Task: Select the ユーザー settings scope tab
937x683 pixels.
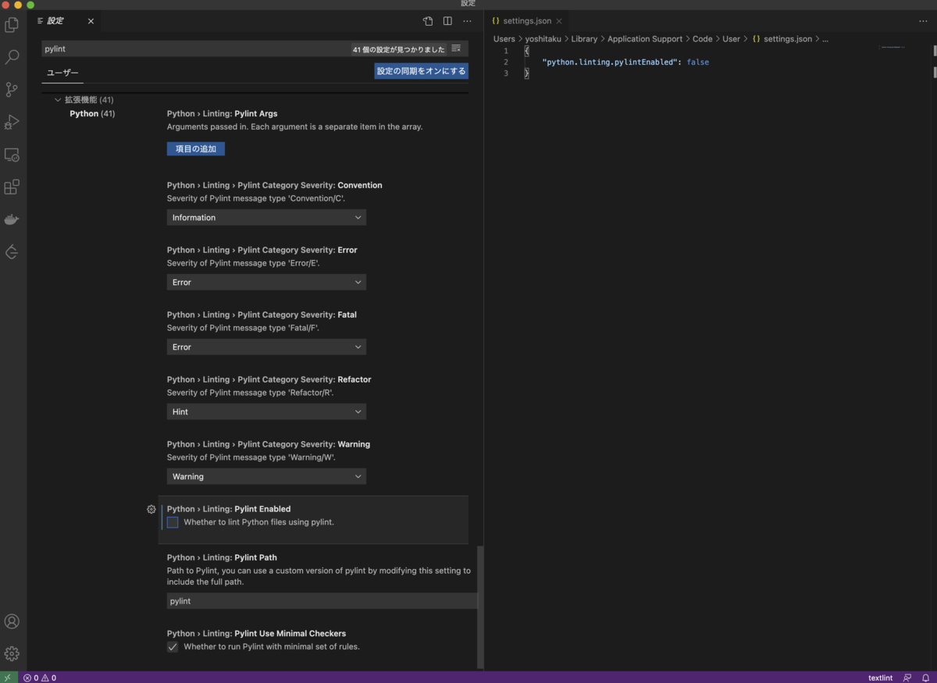Action: (62, 73)
